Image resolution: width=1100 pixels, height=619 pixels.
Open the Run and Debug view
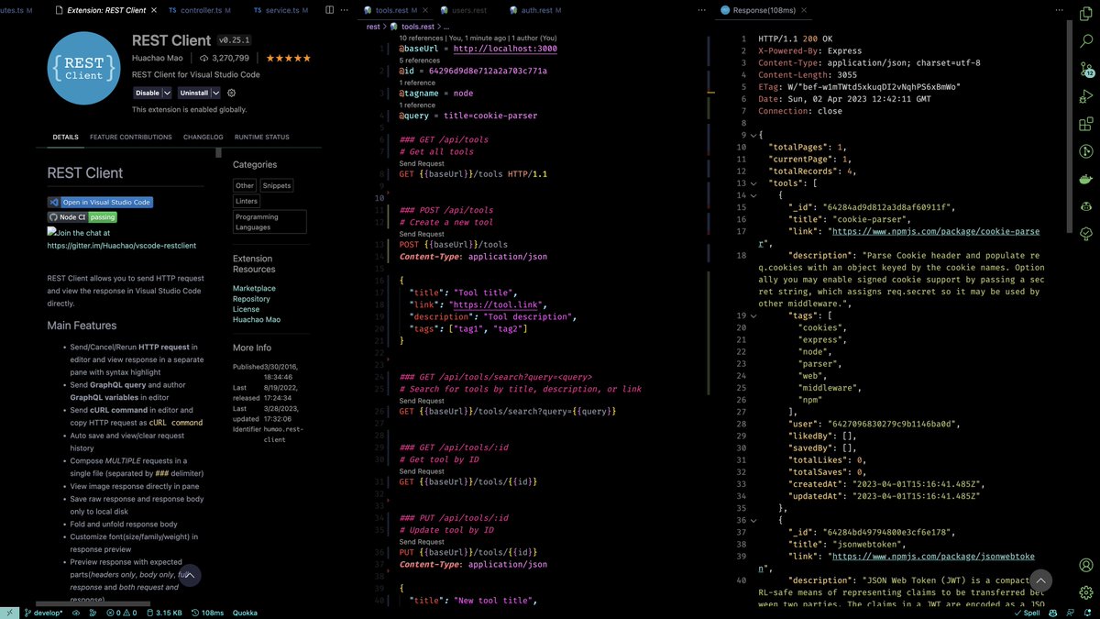click(x=1086, y=96)
